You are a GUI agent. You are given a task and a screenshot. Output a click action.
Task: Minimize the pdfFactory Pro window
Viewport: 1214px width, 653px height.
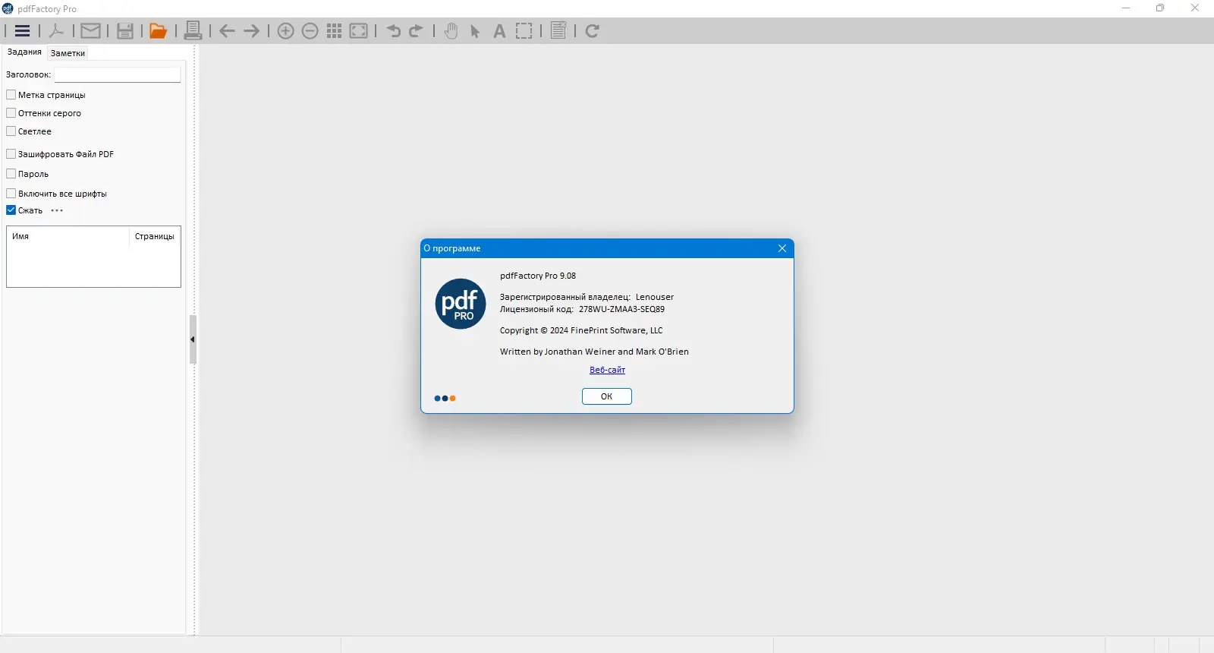1126,8
